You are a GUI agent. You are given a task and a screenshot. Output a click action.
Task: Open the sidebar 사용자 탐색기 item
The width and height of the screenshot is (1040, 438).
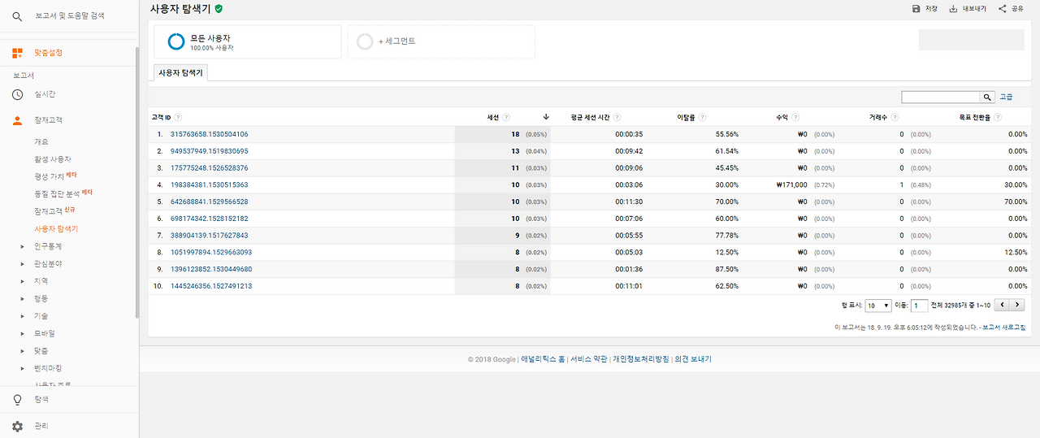[x=56, y=229]
